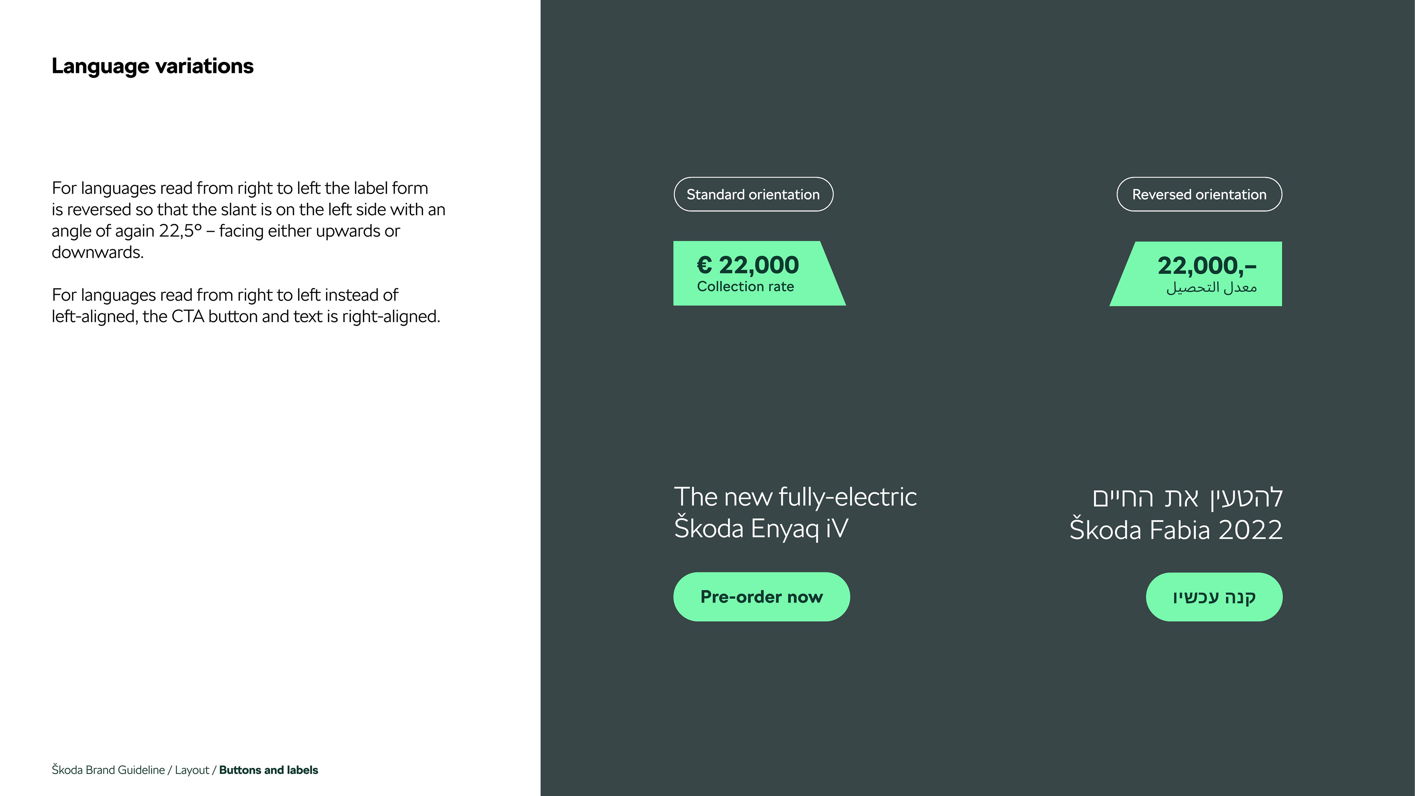1415x796 pixels.
Task: Open the Buttons and labels breadcrumb
Action: pyautogui.click(x=269, y=770)
